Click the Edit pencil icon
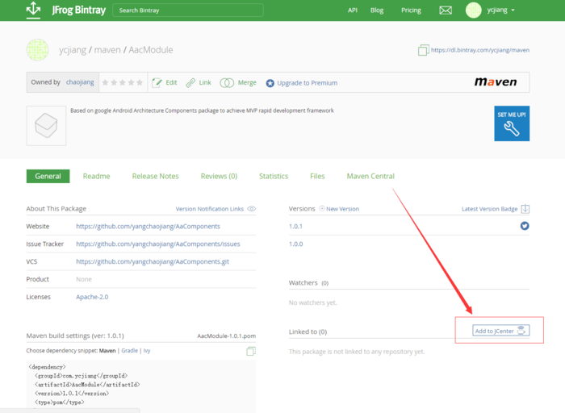 [157, 83]
